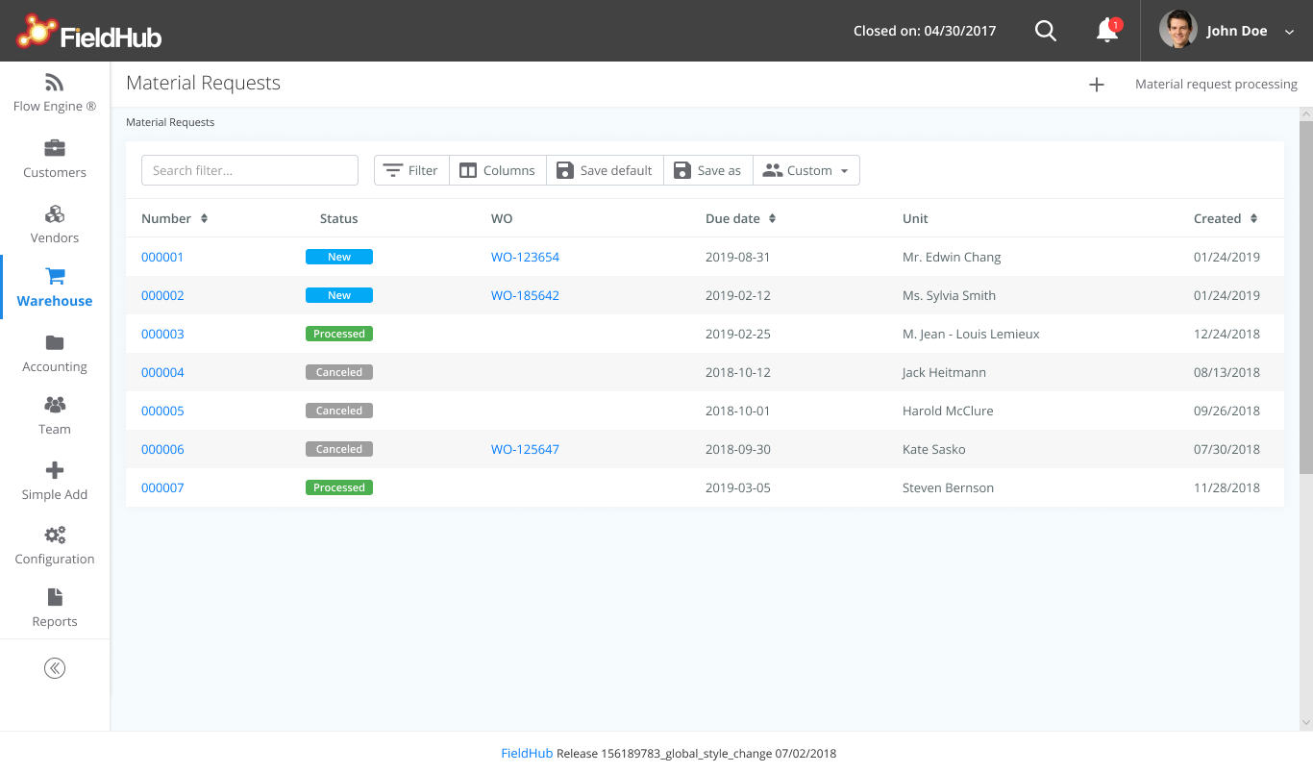The height and width of the screenshot is (773, 1313).
Task: Open the Configuration gears icon
Action: 54,536
